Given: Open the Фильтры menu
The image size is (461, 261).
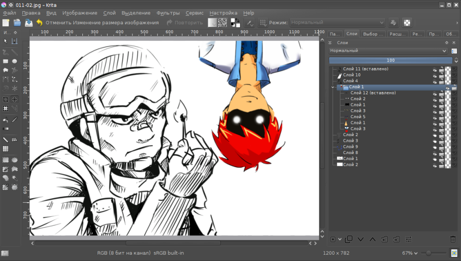Looking at the screenshot, I should pyautogui.click(x=168, y=13).
